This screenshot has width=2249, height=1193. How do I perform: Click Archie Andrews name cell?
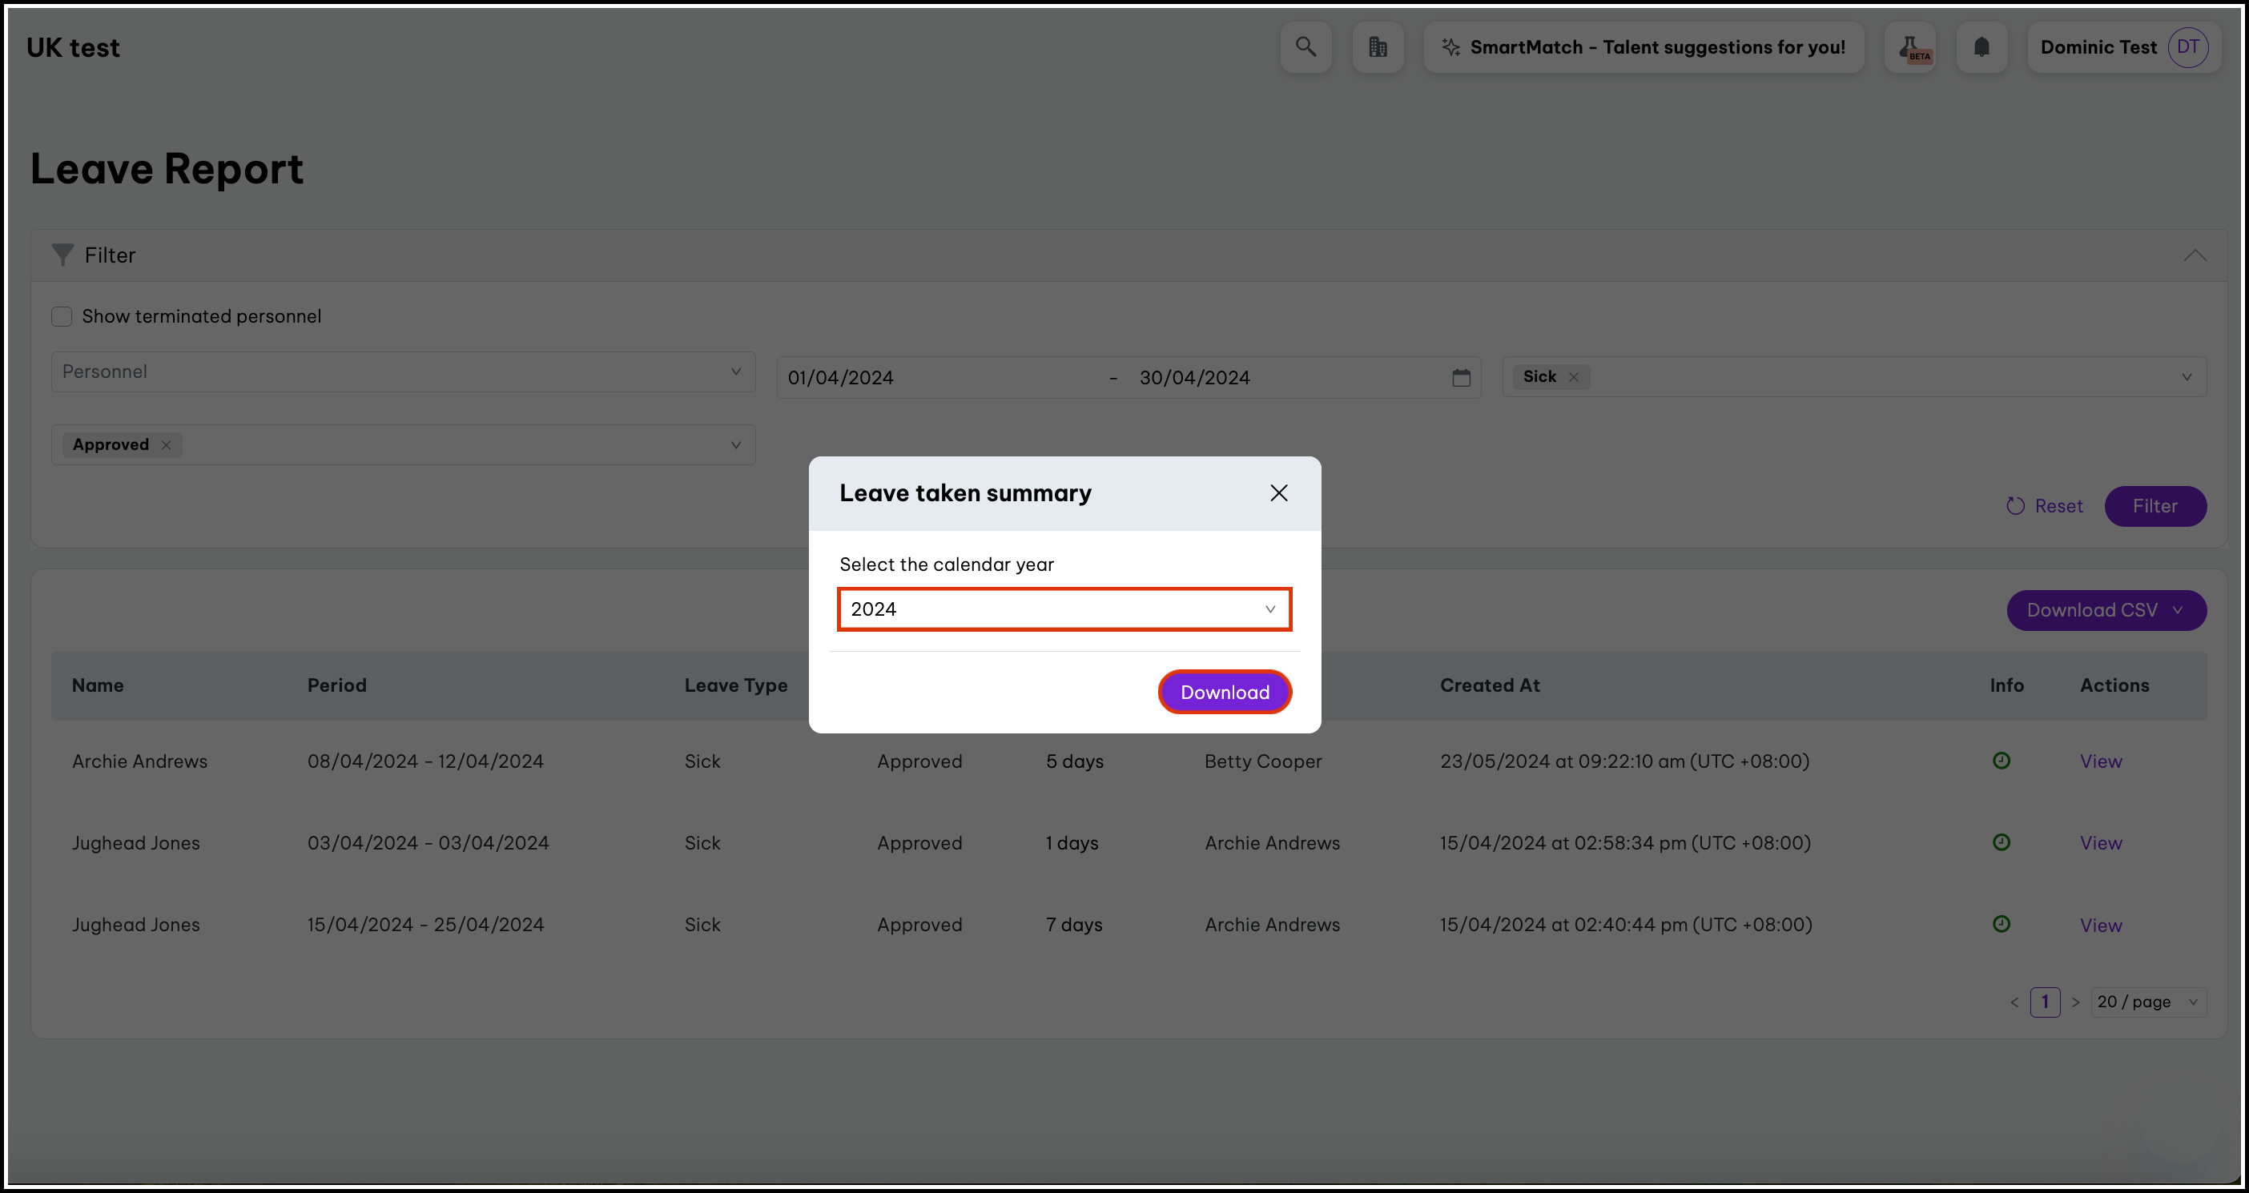(x=139, y=761)
